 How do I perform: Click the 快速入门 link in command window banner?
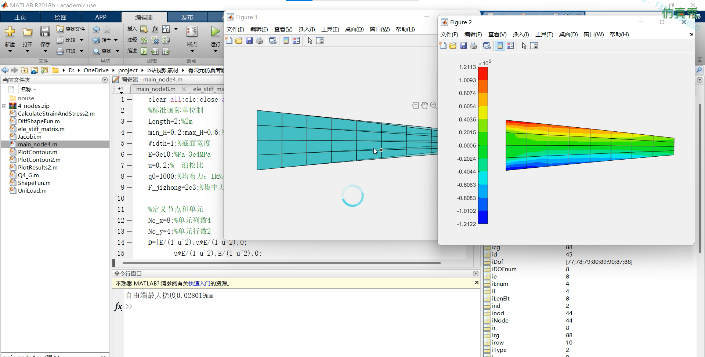tap(199, 284)
